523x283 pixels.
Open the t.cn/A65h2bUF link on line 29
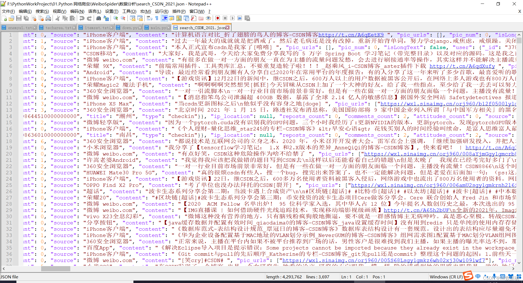coord(416,210)
